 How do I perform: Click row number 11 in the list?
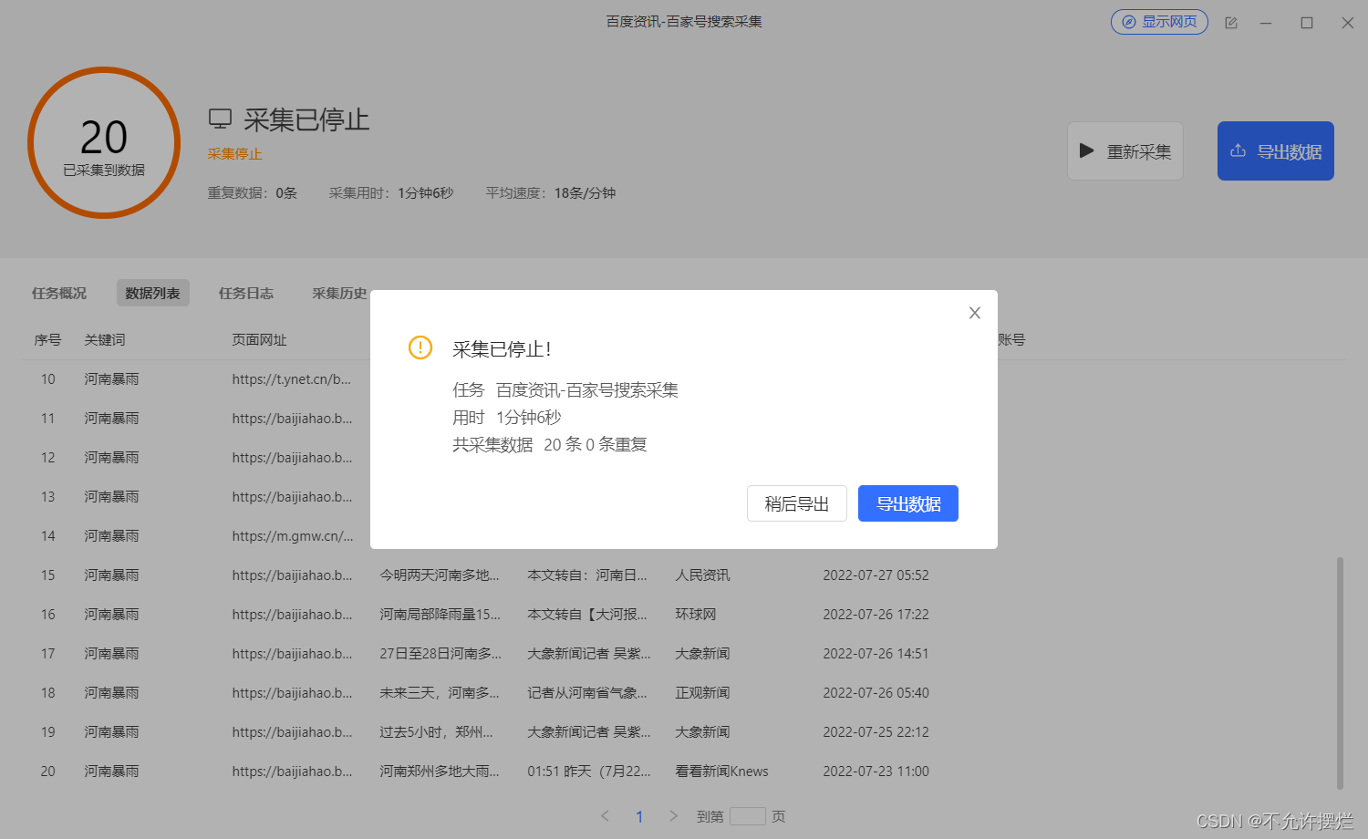[47, 419]
